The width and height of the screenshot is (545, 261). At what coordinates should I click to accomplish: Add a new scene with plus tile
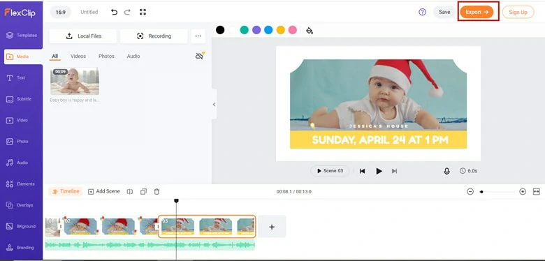click(272, 227)
